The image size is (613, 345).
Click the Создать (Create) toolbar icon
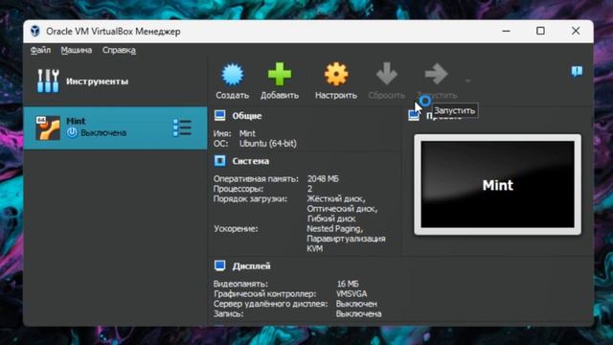coord(232,75)
